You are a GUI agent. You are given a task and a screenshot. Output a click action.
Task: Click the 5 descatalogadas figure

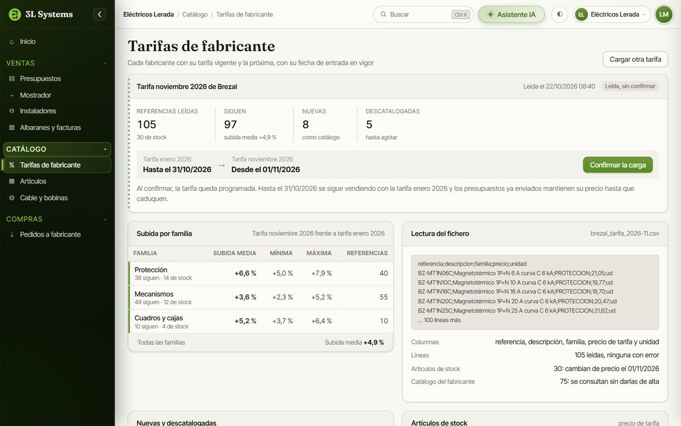point(369,124)
